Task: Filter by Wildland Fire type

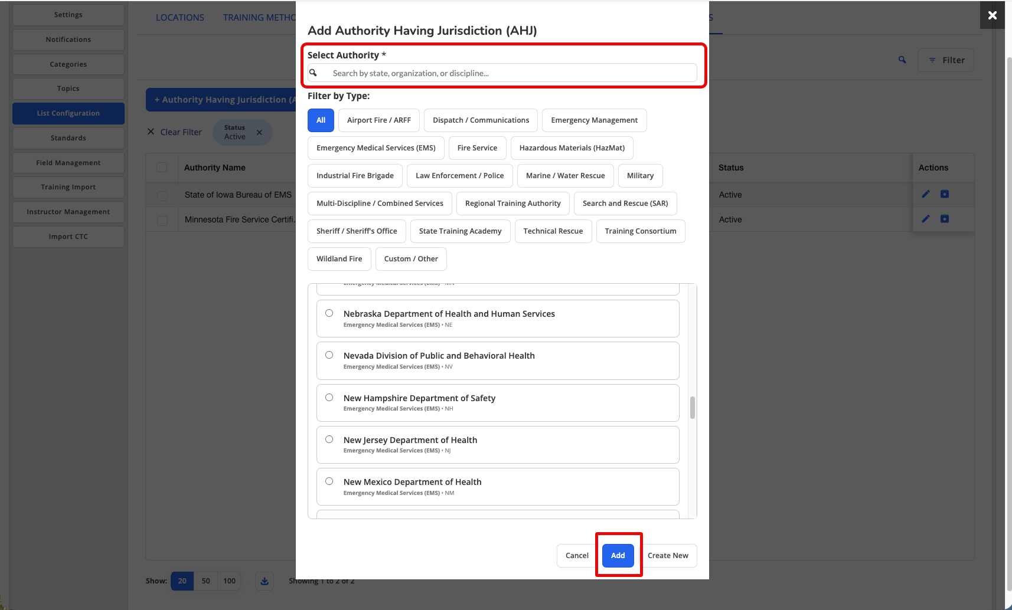Action: tap(339, 259)
